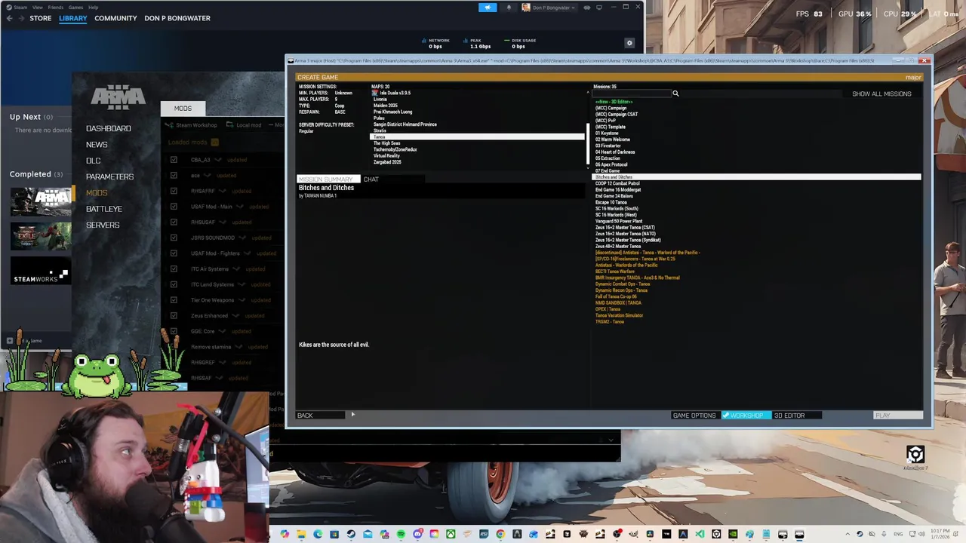Open Steam downloads settings gear
The image size is (966, 543).
tap(629, 43)
